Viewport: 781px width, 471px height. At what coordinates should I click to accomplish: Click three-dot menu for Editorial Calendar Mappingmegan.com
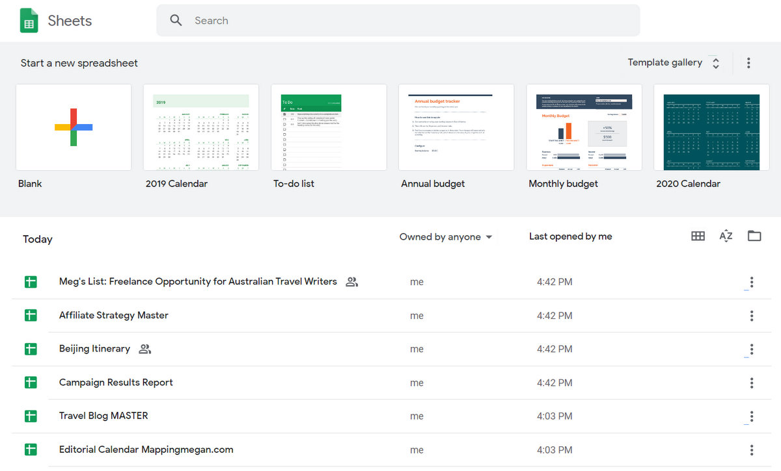pos(751,450)
